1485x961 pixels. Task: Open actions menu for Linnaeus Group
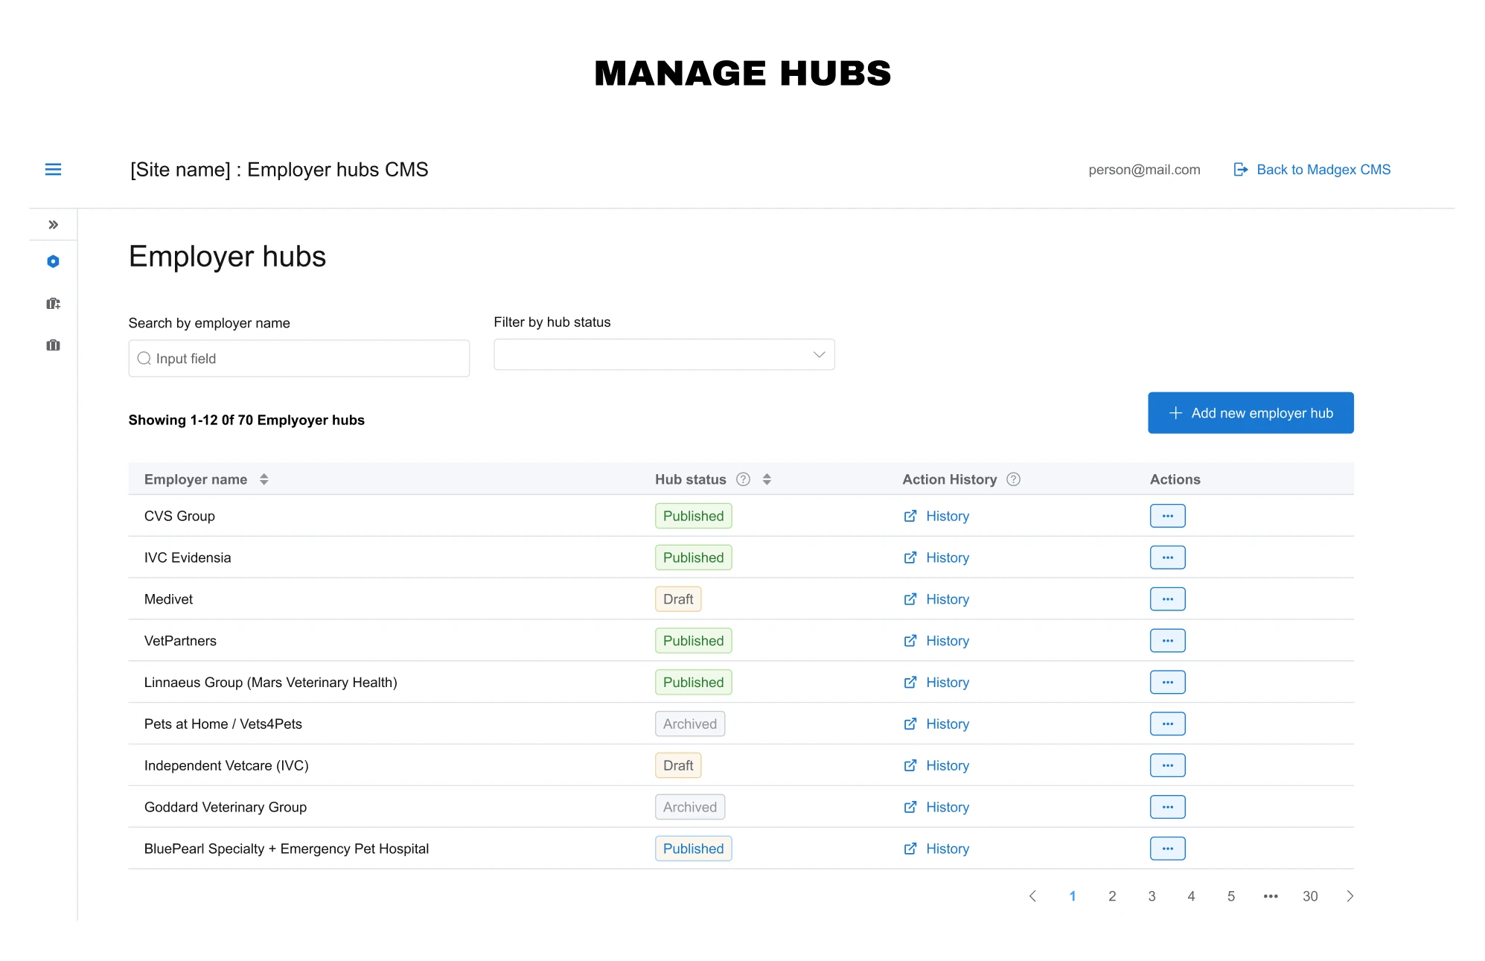pos(1167,683)
